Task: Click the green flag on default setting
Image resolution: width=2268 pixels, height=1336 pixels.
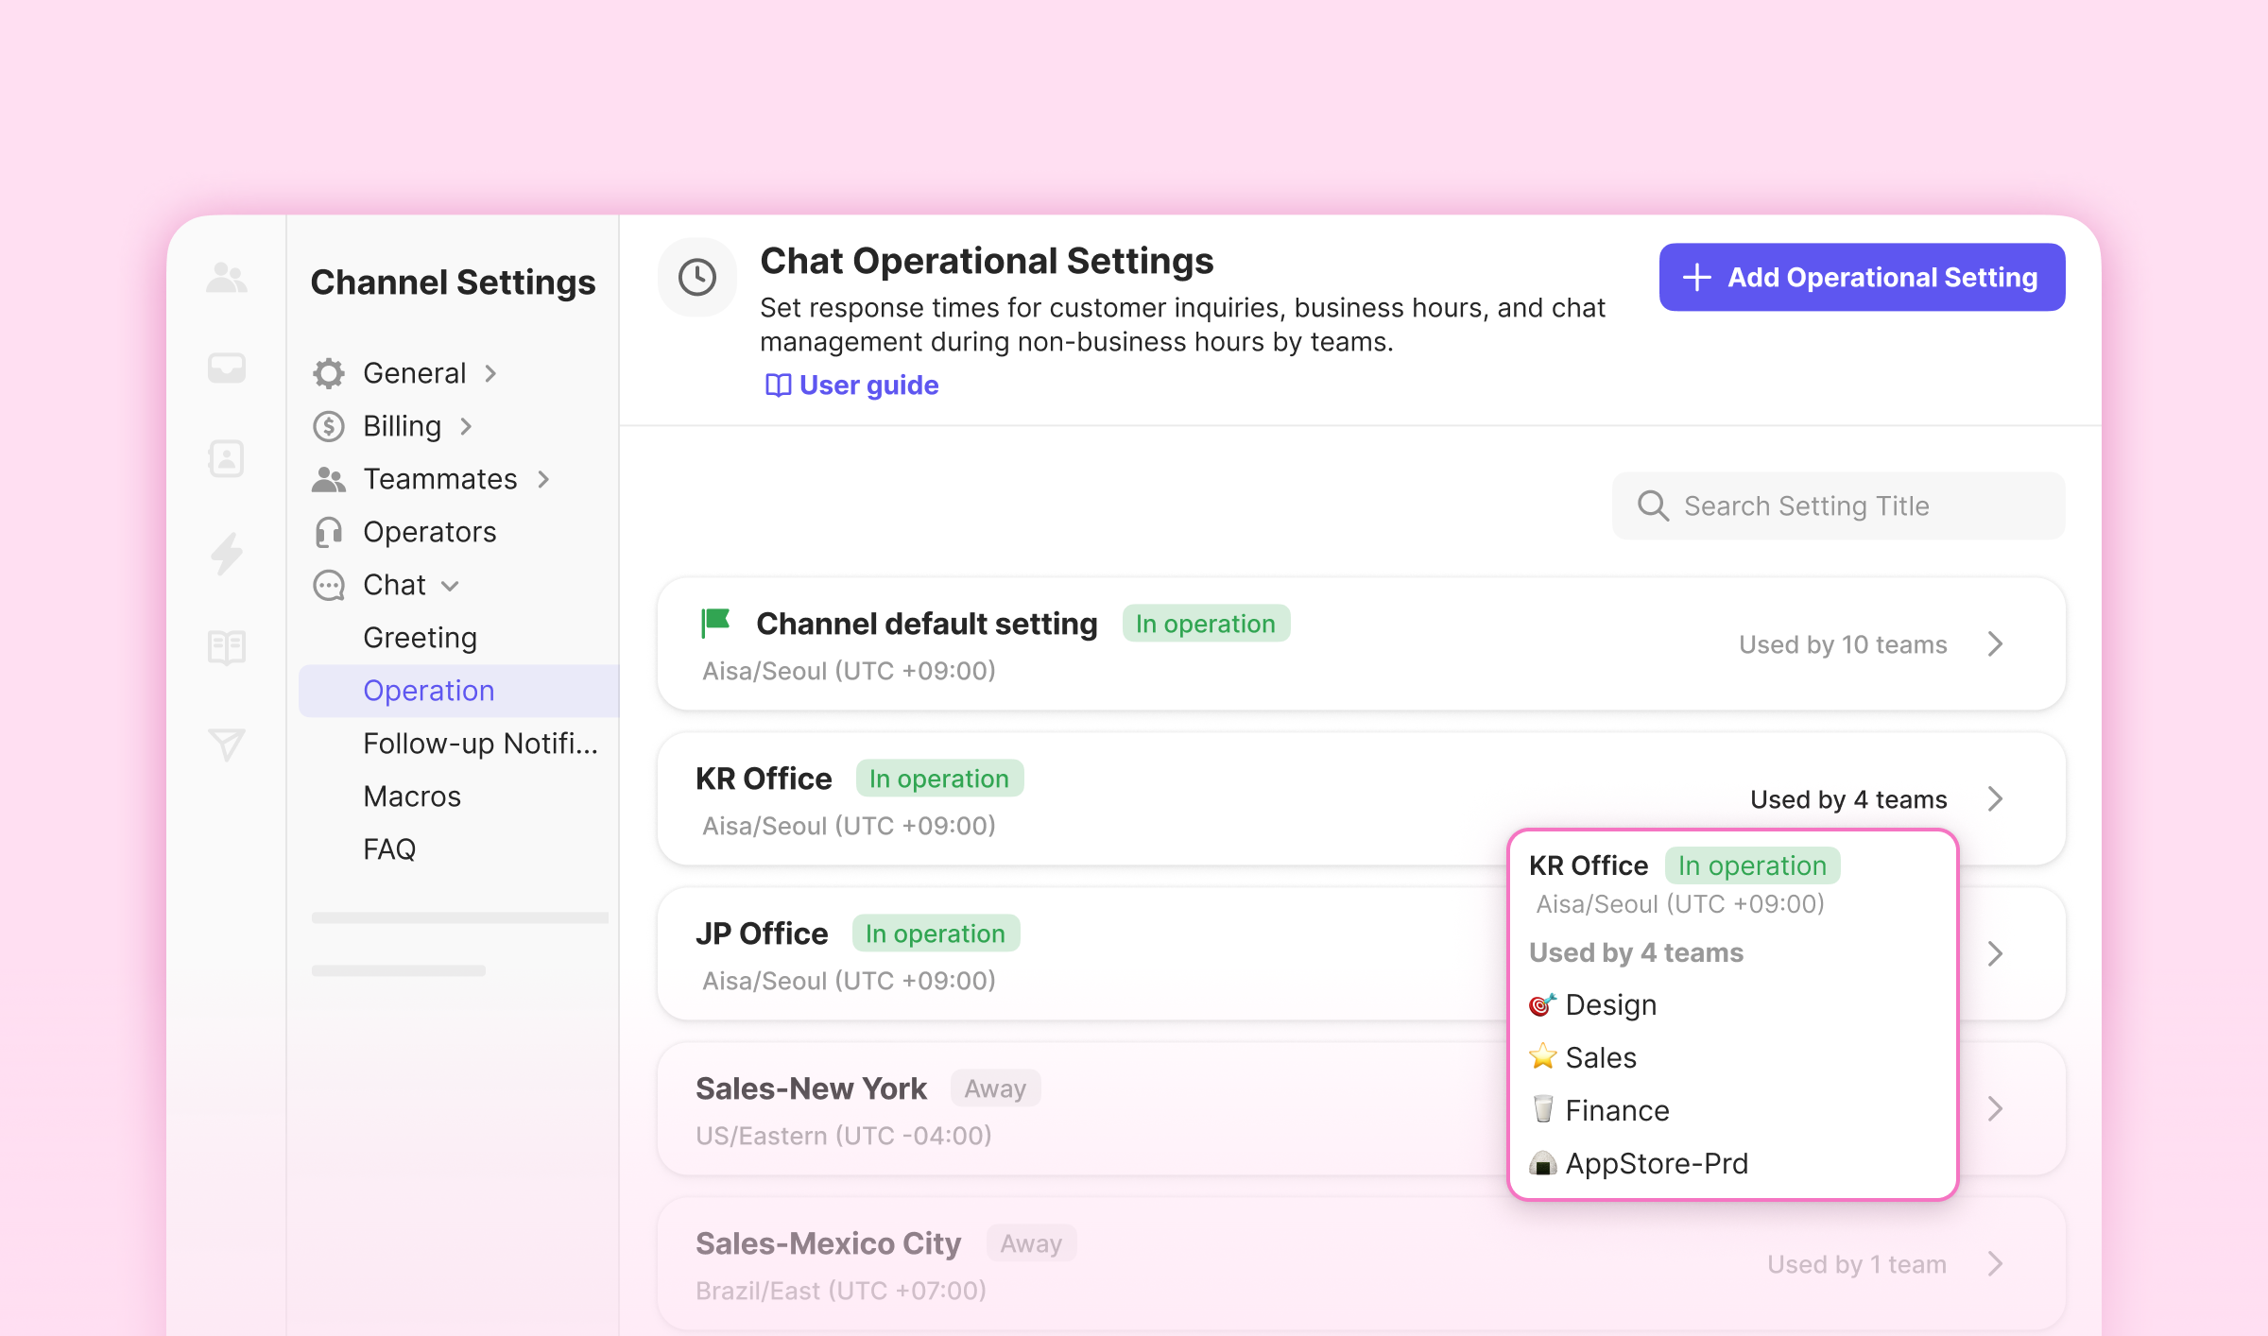Action: pos(716,623)
